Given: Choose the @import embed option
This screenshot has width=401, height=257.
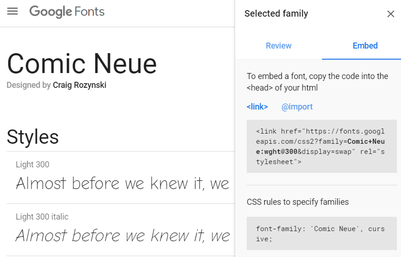Looking at the screenshot, I should 297,106.
